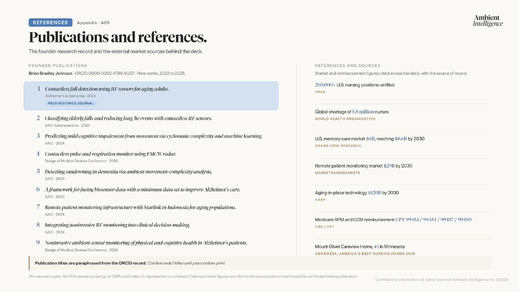The width and height of the screenshot is (519, 292).
Task: Click the MARKETSANDMARKETS source label
Action: tap(337, 173)
